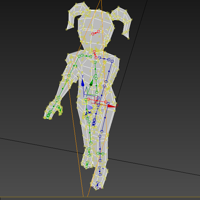Select the green calf bone of the rear leg

coord(90,133)
